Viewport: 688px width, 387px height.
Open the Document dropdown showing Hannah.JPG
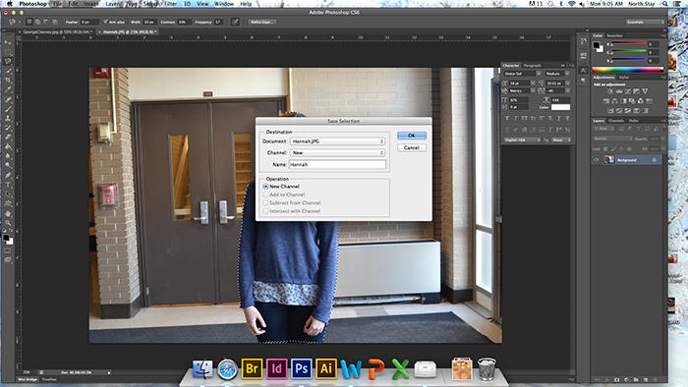tap(337, 141)
